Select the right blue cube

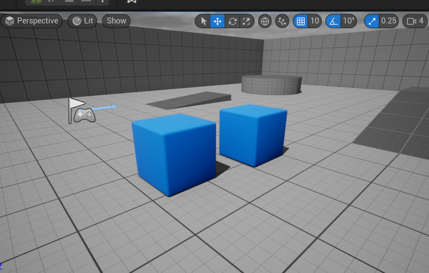pos(253,135)
